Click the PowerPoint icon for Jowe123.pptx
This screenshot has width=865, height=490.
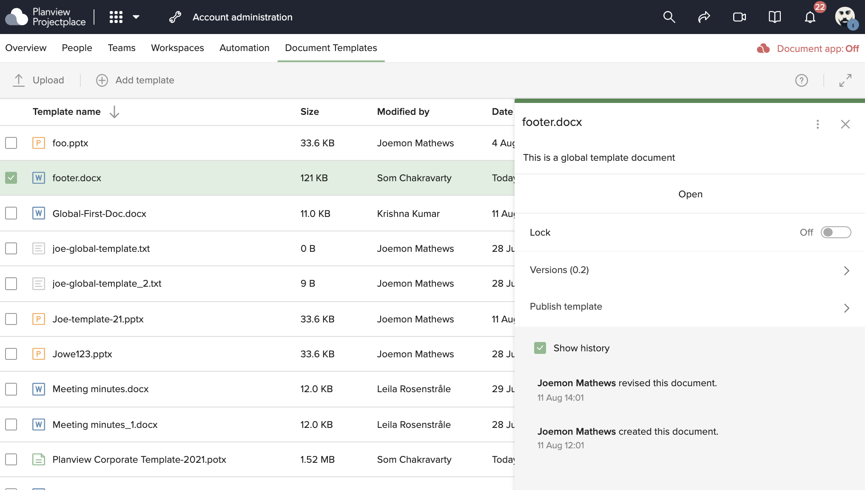[39, 354]
